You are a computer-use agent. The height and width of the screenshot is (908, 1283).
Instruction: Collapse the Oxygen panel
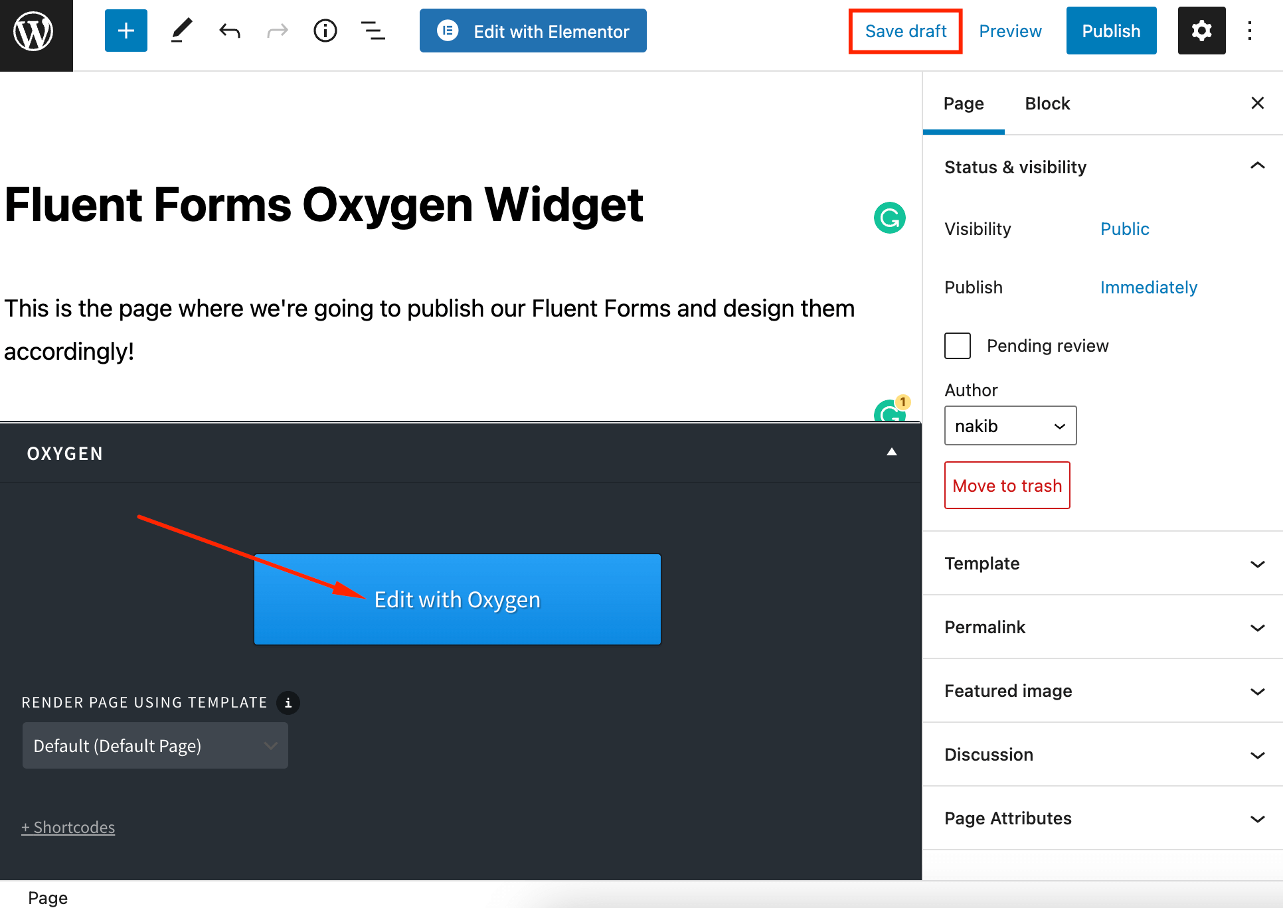(x=891, y=452)
